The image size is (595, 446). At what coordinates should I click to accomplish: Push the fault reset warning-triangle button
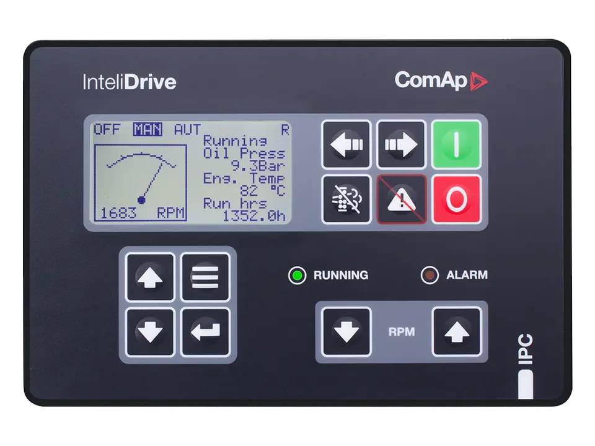click(x=402, y=199)
